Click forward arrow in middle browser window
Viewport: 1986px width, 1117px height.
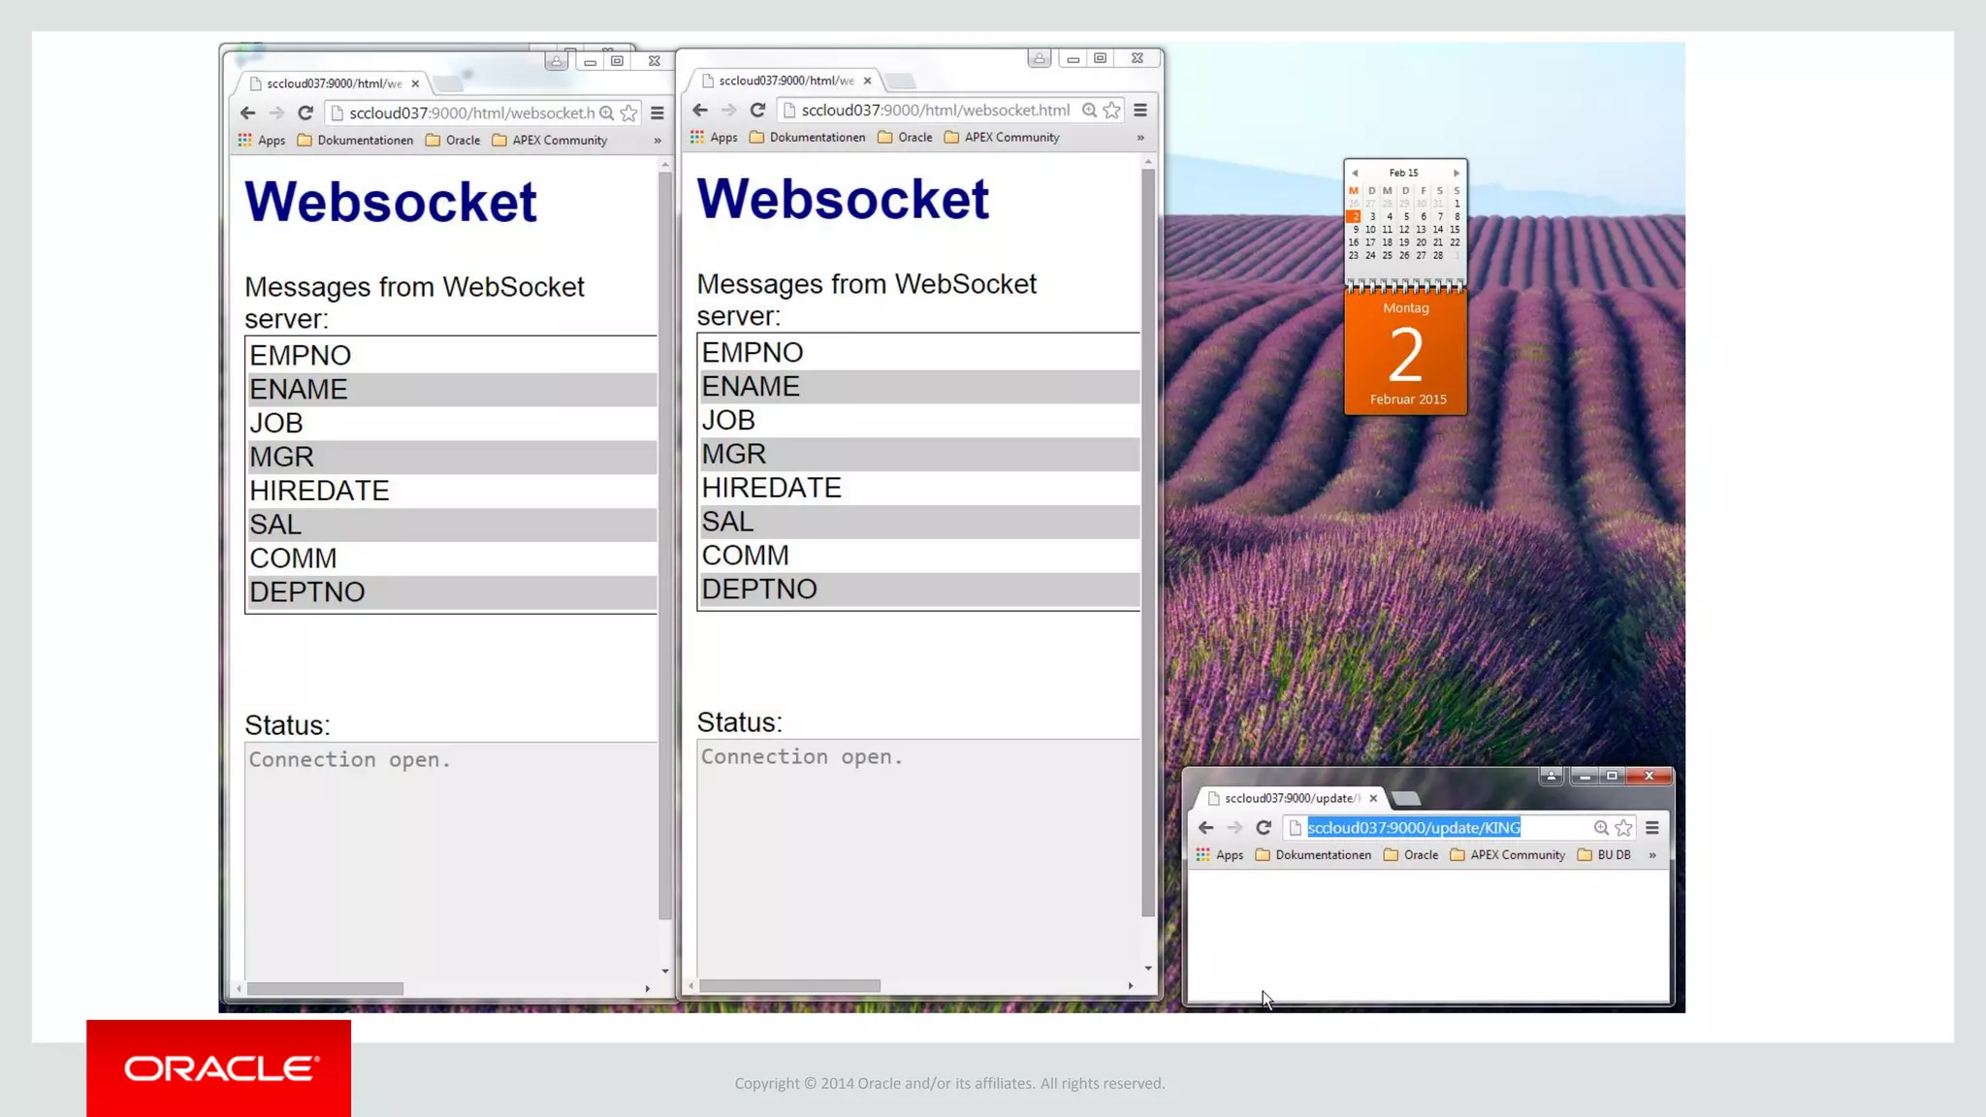coord(728,110)
